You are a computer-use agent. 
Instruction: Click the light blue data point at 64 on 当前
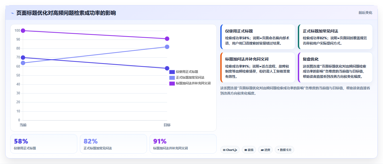(23, 63)
